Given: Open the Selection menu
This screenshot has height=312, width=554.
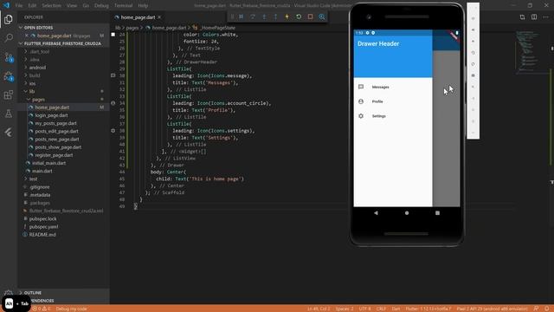Looking at the screenshot, I should [x=52, y=6].
